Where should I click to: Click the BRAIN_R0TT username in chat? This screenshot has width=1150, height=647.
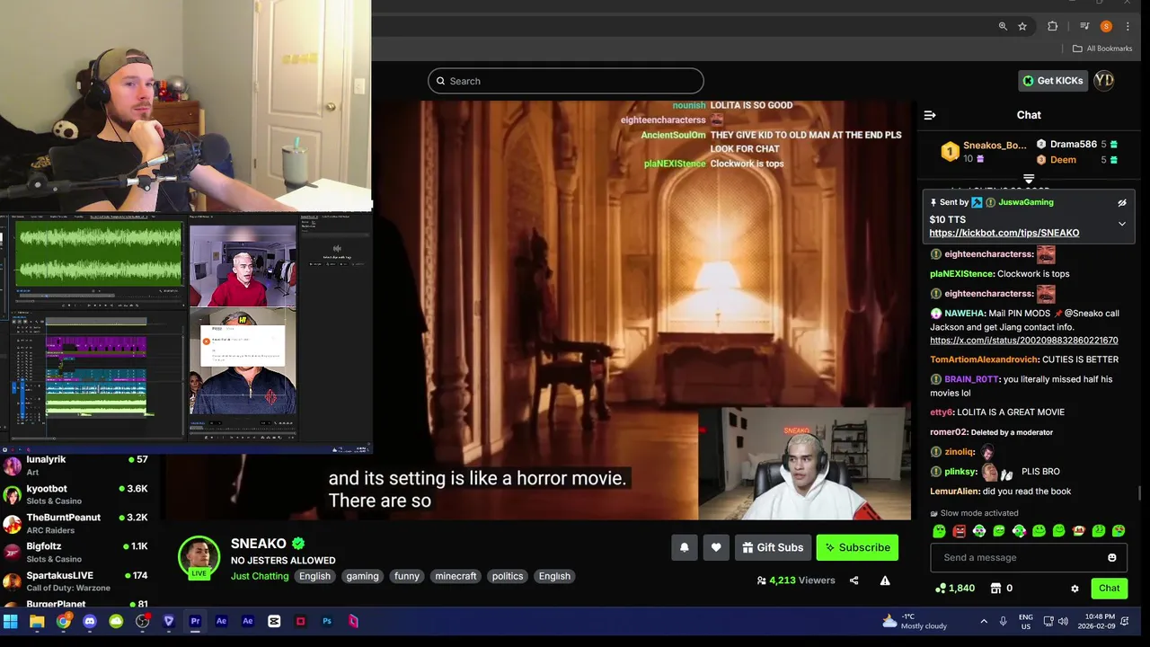tap(972, 379)
